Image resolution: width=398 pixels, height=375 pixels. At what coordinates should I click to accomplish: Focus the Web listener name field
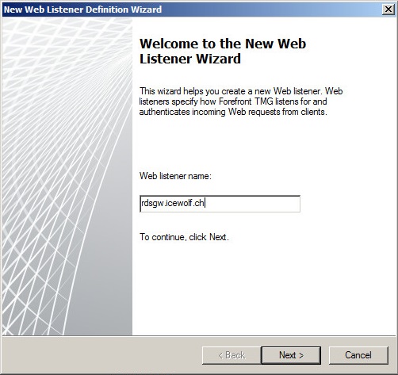[x=220, y=204]
